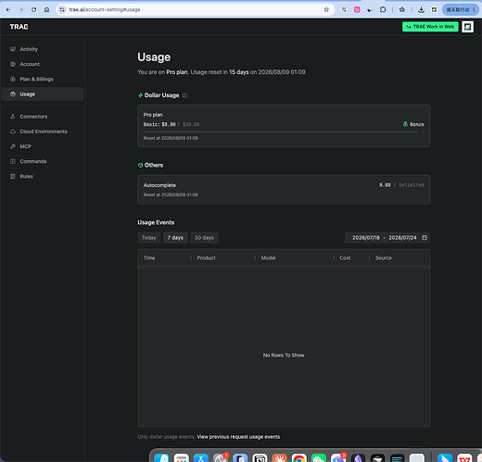
Task: Click the Dollar Usage info icon
Action: coord(184,95)
